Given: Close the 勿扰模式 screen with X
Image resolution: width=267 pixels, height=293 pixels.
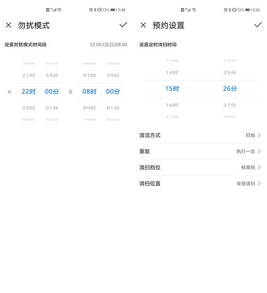Looking at the screenshot, I should point(9,25).
